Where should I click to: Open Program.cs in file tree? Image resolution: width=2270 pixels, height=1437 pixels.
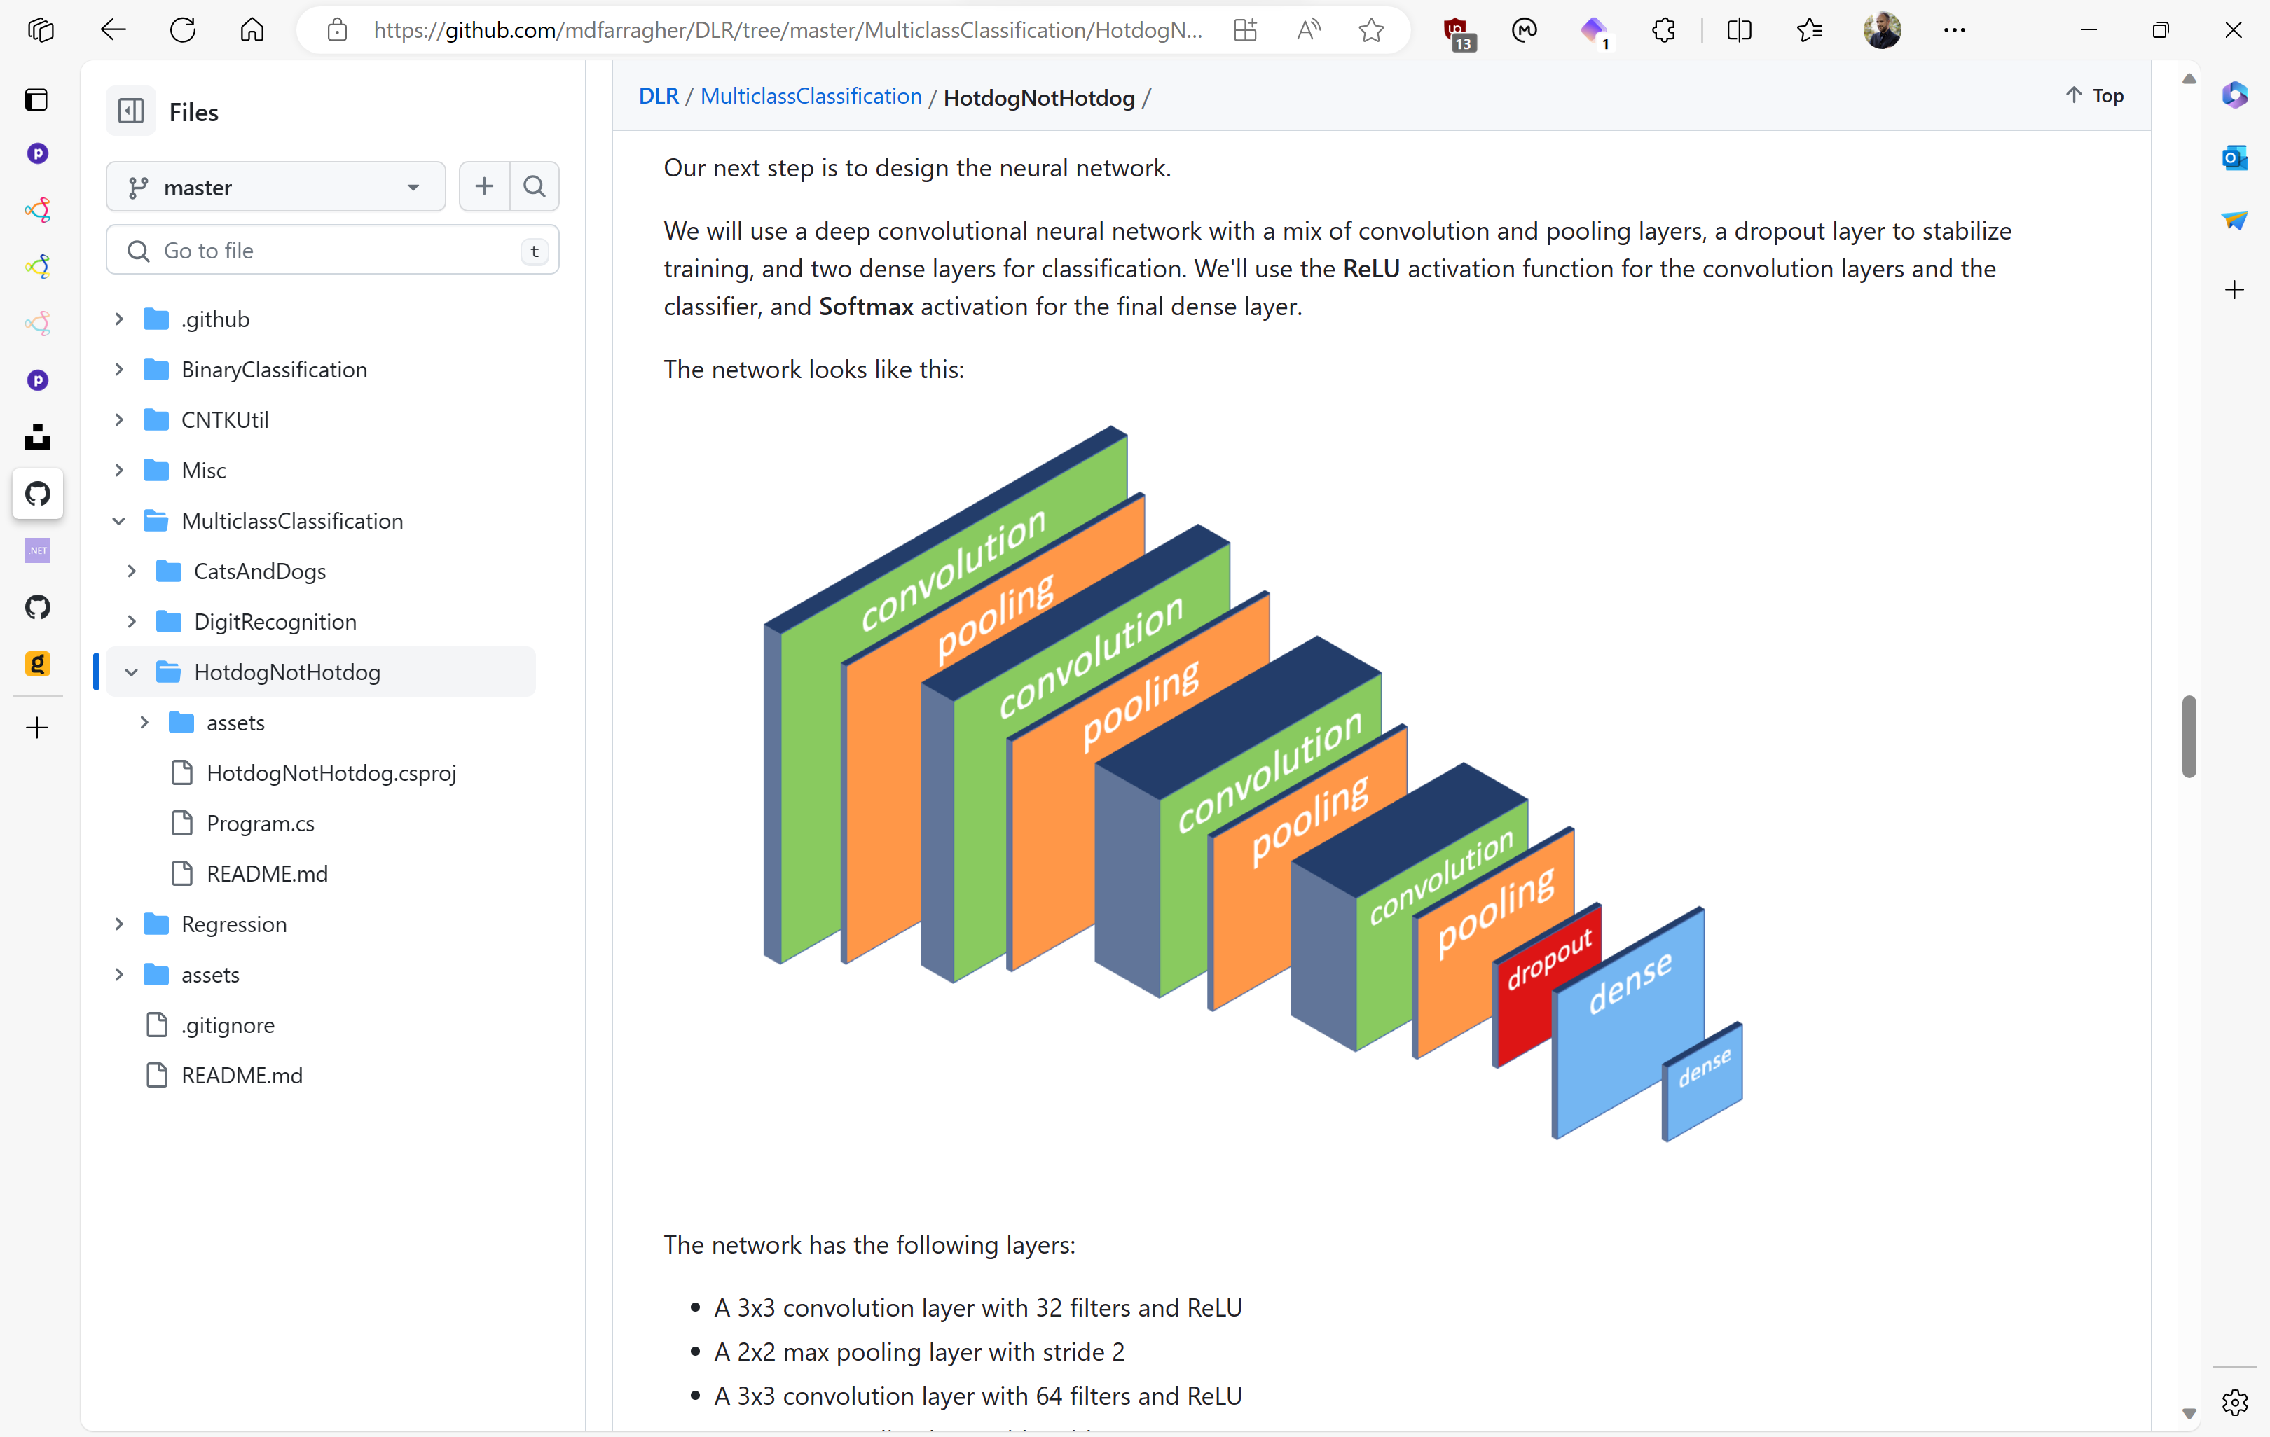[260, 824]
